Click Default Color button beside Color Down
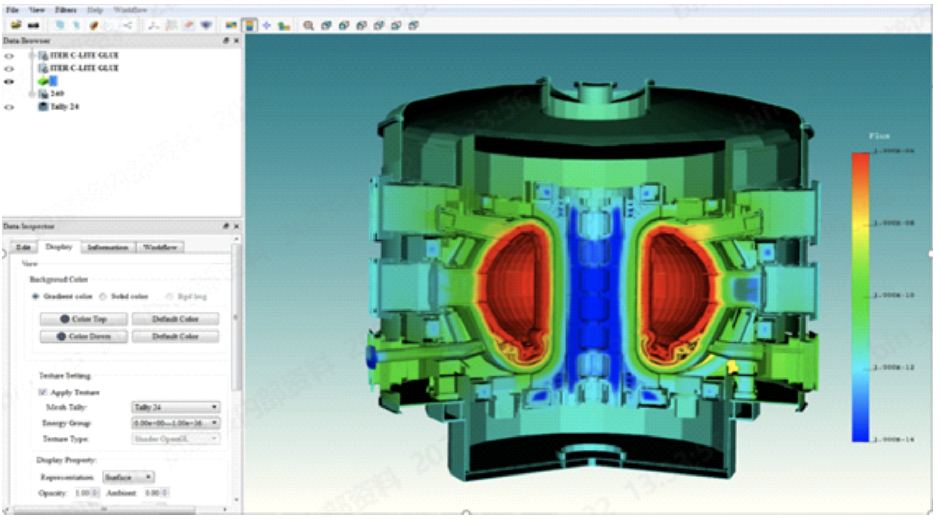 [x=175, y=336]
